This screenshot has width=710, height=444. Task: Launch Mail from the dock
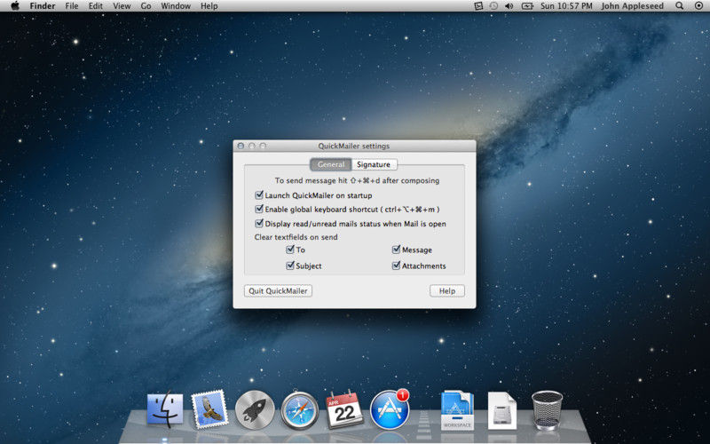click(x=209, y=410)
